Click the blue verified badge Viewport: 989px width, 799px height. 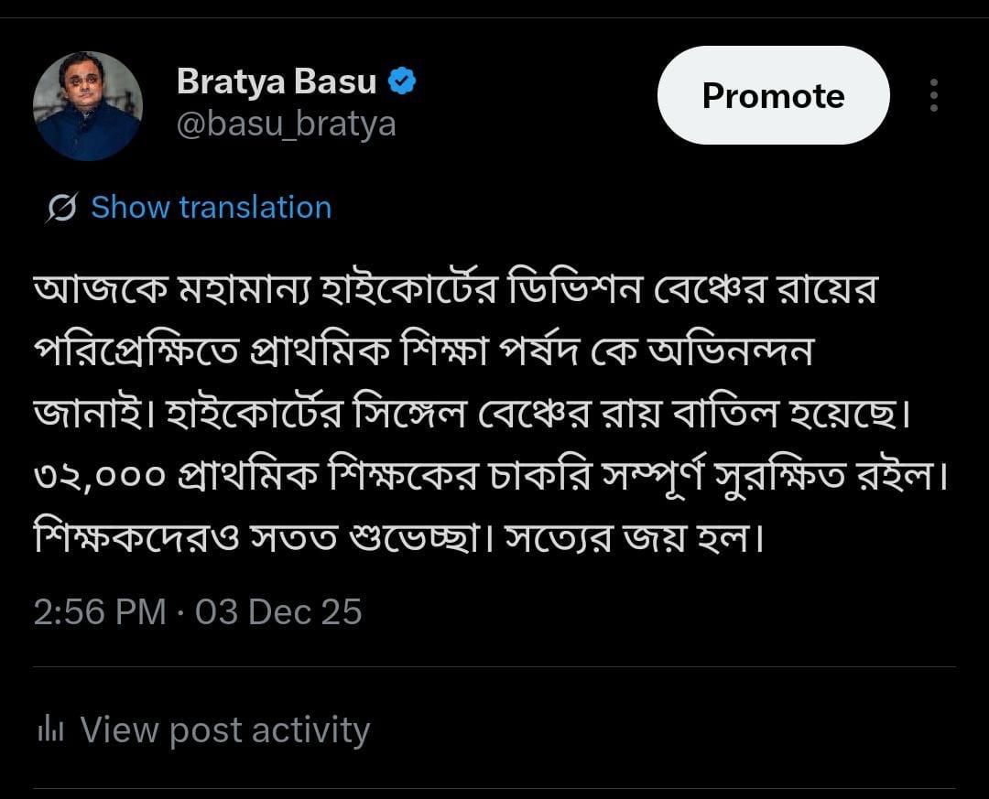pyautogui.click(x=403, y=81)
